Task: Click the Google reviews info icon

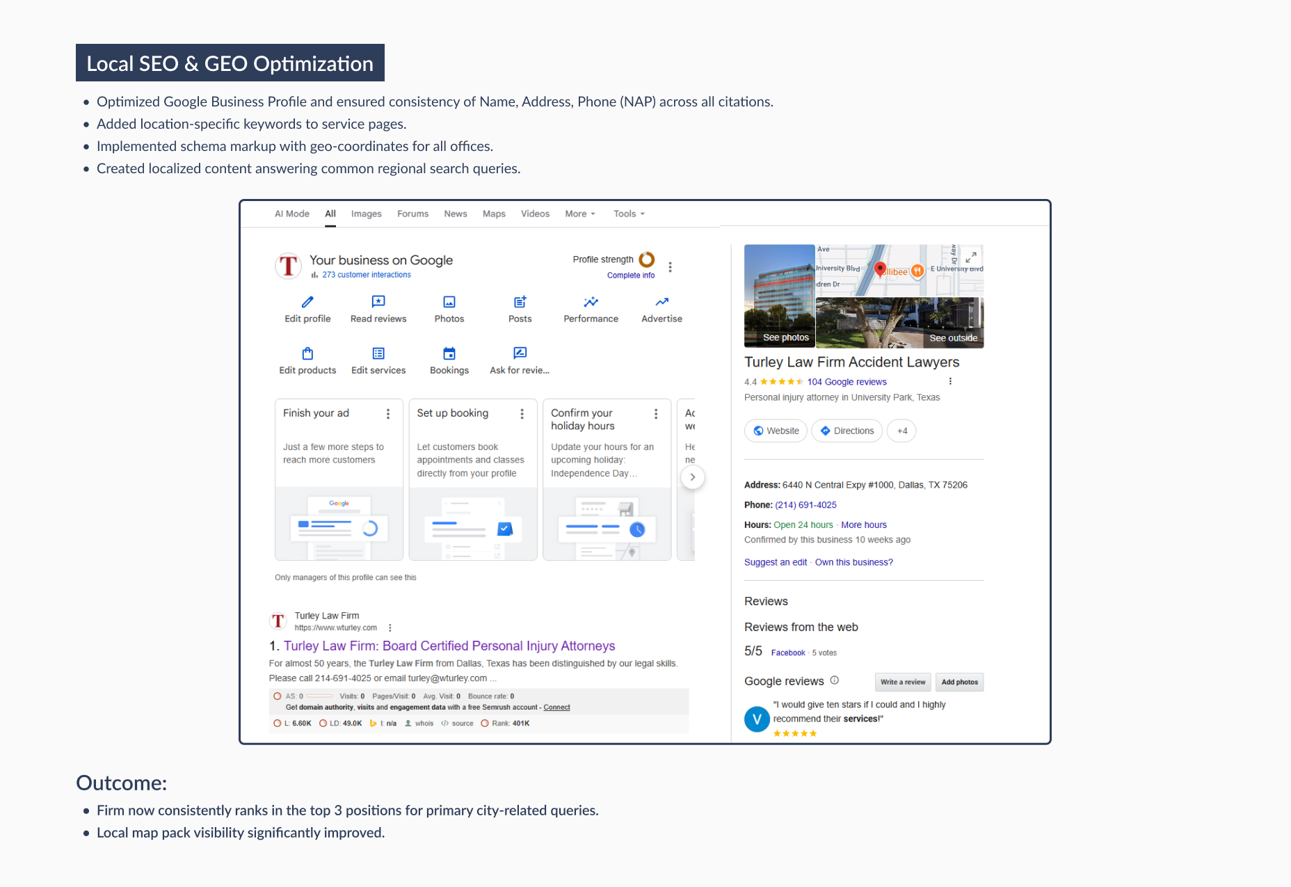Action: pyautogui.click(x=835, y=680)
